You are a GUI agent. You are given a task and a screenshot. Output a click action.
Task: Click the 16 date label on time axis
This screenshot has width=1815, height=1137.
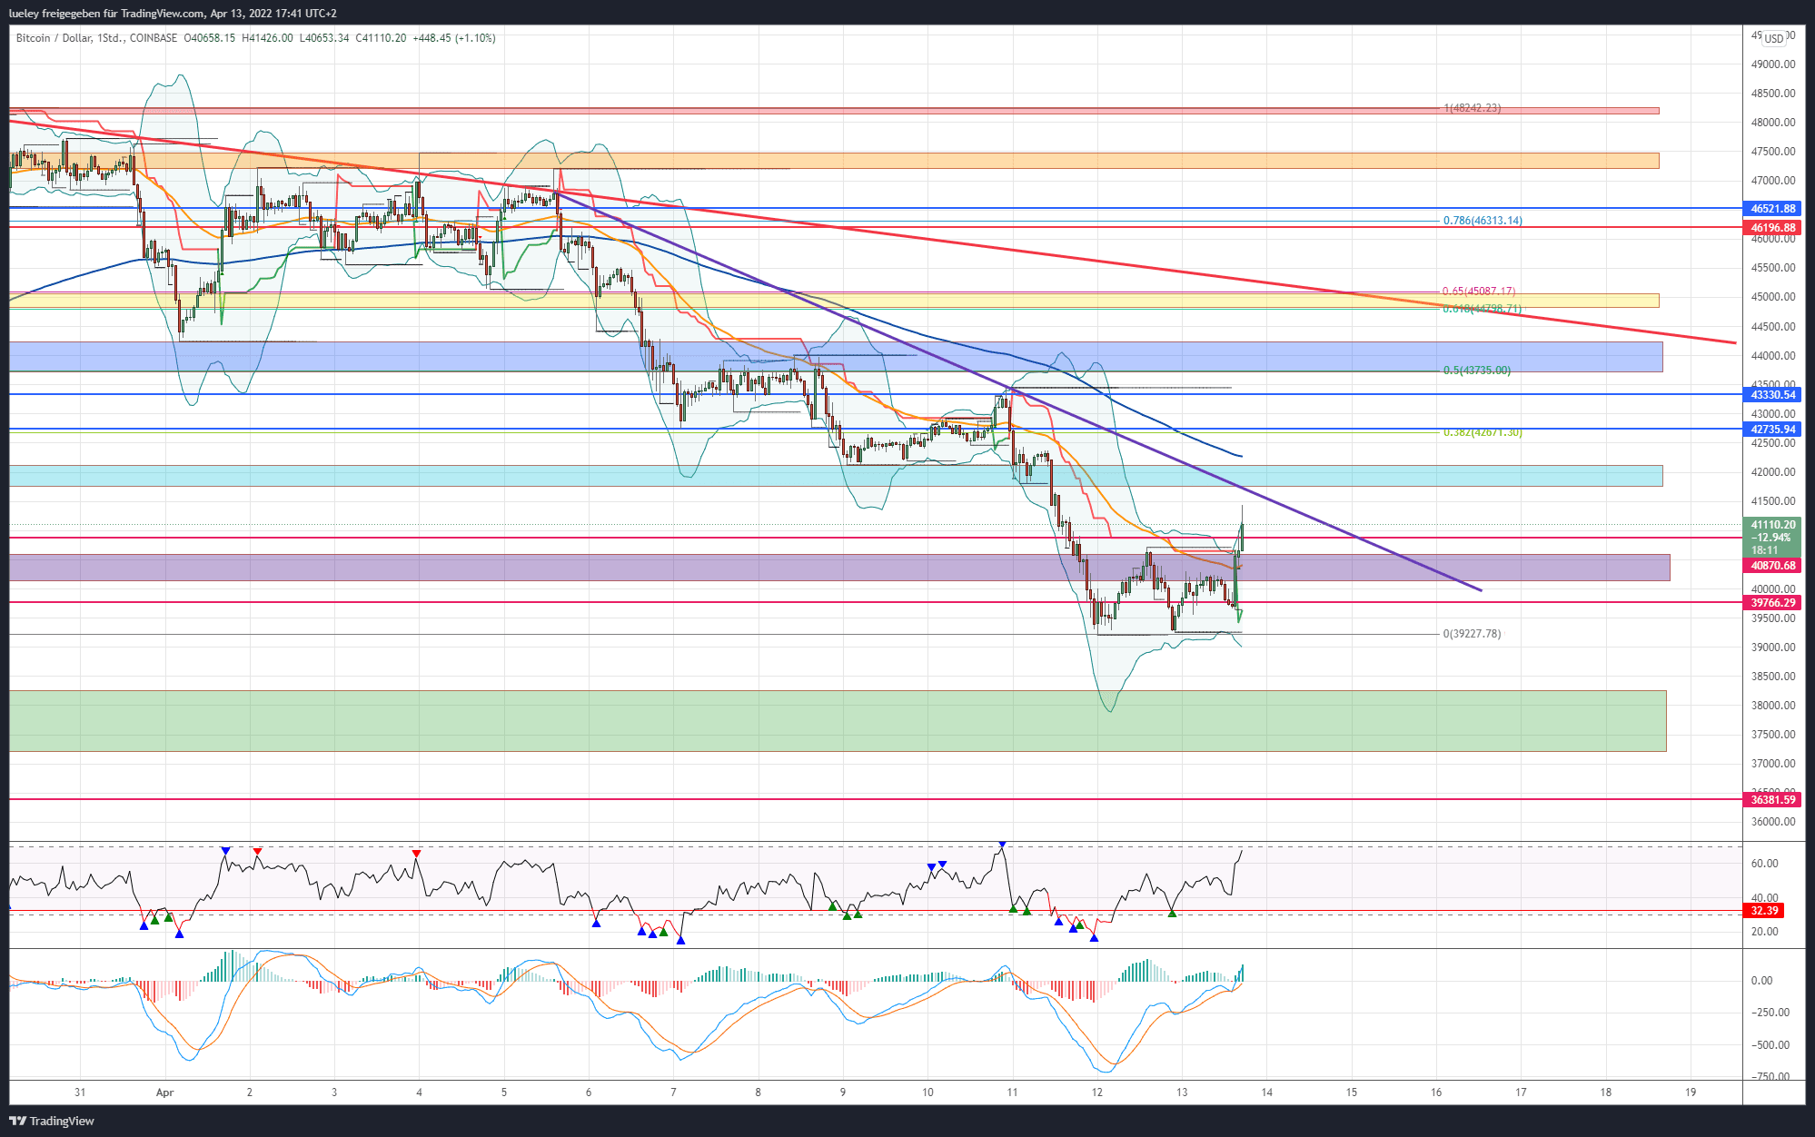click(x=1436, y=1093)
